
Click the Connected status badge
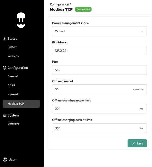click(x=83, y=9)
